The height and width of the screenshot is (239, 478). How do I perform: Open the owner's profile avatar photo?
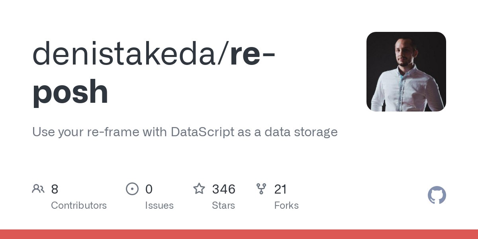click(x=406, y=72)
